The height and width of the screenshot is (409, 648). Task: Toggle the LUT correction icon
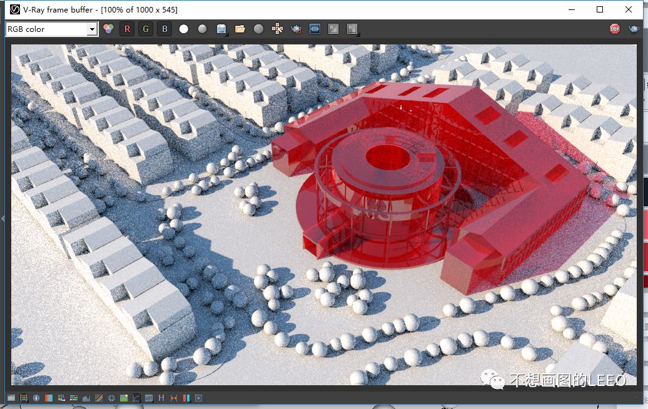click(x=149, y=398)
